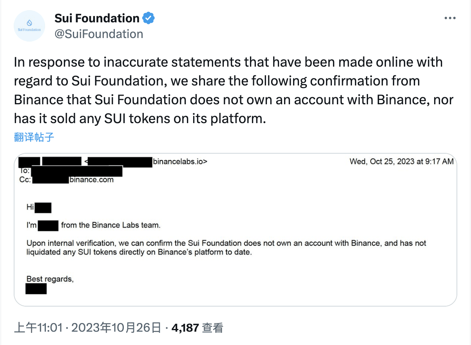The image size is (471, 345).
Task: Select the tweet text about Binance confirmation
Action: [x=227, y=90]
